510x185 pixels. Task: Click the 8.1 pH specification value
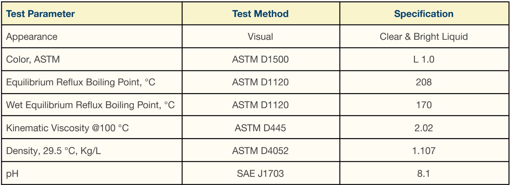pyautogui.click(x=424, y=173)
